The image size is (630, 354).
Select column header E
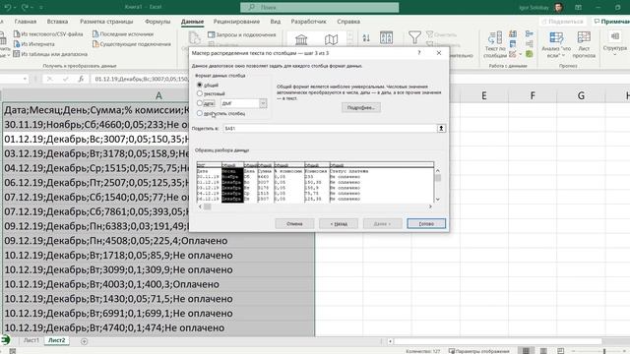[483, 95]
